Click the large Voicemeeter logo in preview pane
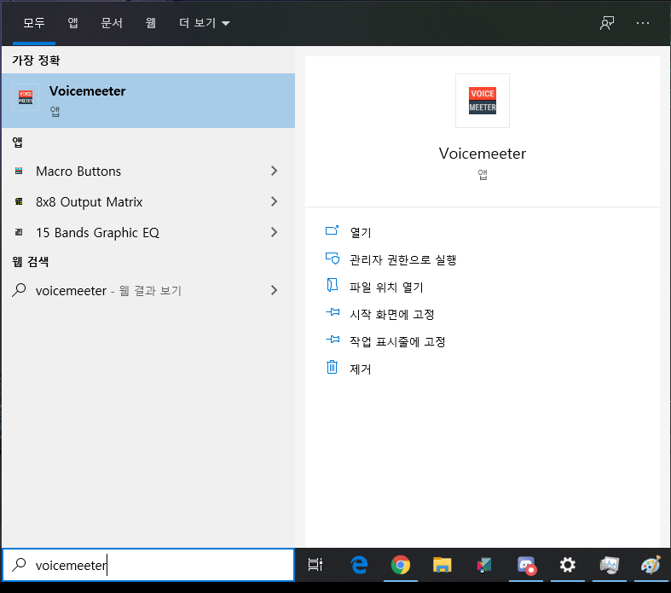 [482, 101]
